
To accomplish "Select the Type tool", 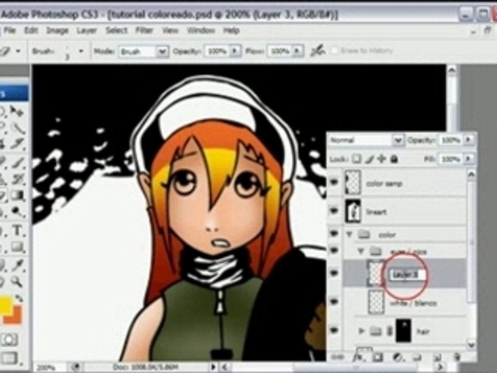I will click(x=18, y=230).
